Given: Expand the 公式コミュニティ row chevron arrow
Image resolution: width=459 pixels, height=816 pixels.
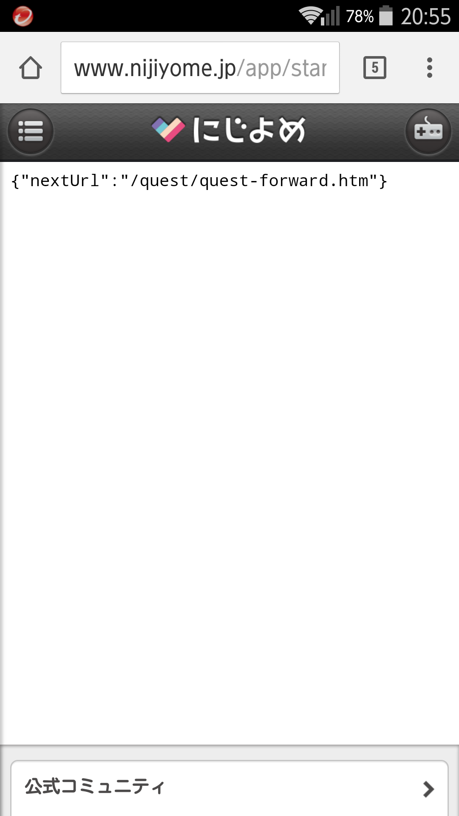Looking at the screenshot, I should click(428, 789).
